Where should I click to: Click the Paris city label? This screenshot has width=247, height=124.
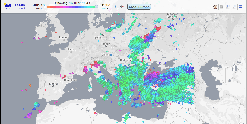tap(71, 49)
